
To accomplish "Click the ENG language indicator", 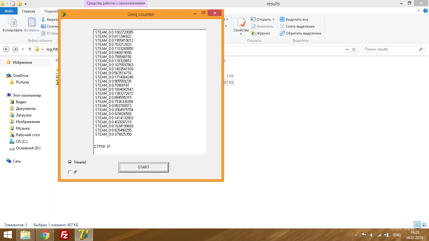I will click(397, 235).
